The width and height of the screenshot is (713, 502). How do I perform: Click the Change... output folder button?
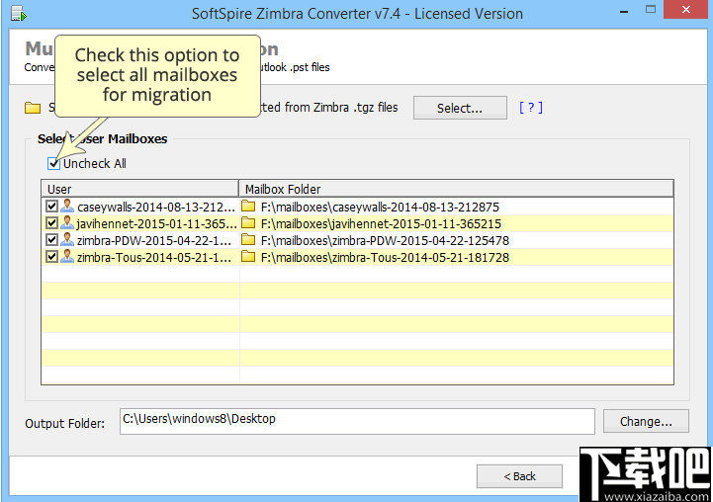tap(646, 422)
